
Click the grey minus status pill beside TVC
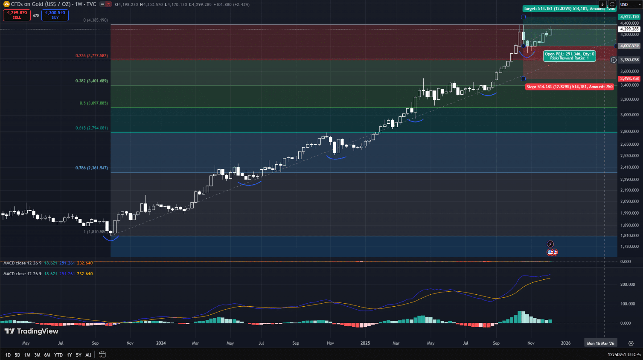coord(102,4)
